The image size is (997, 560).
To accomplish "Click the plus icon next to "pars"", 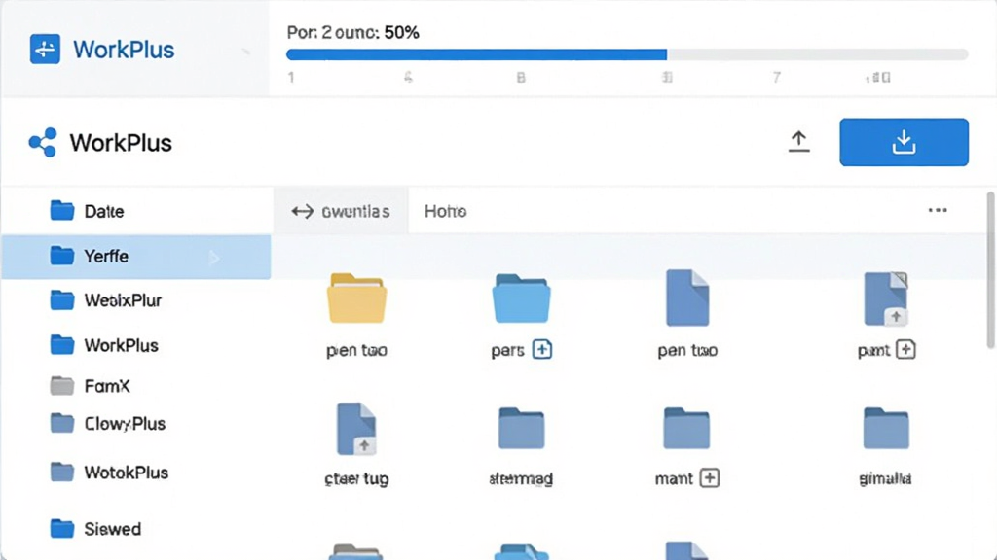I will [x=541, y=349].
